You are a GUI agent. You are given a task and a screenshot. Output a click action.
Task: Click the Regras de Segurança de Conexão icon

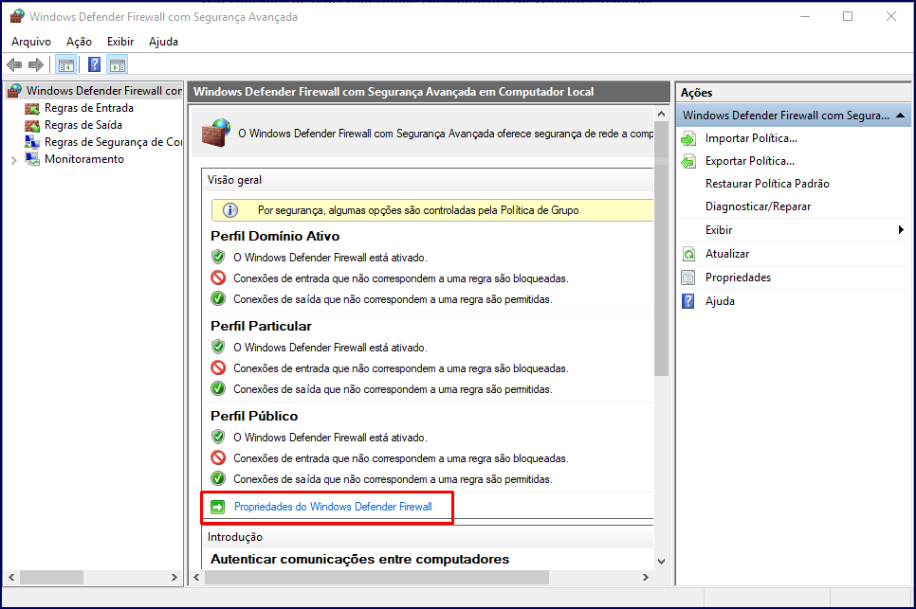pos(32,142)
